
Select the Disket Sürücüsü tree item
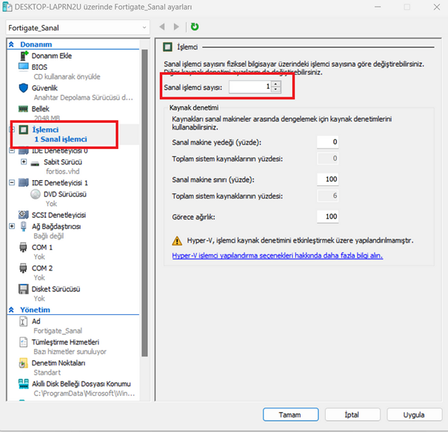point(56,289)
